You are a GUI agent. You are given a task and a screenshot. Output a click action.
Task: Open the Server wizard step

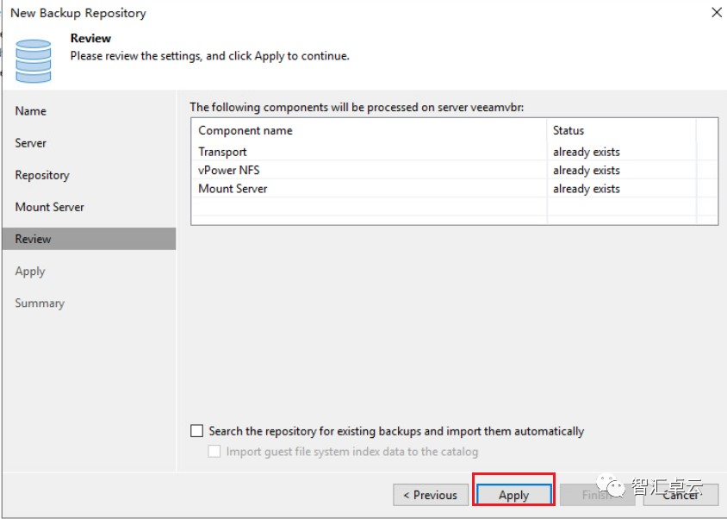31,143
